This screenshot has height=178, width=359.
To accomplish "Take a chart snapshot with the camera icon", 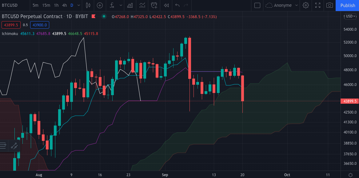I will [x=329, y=5].
